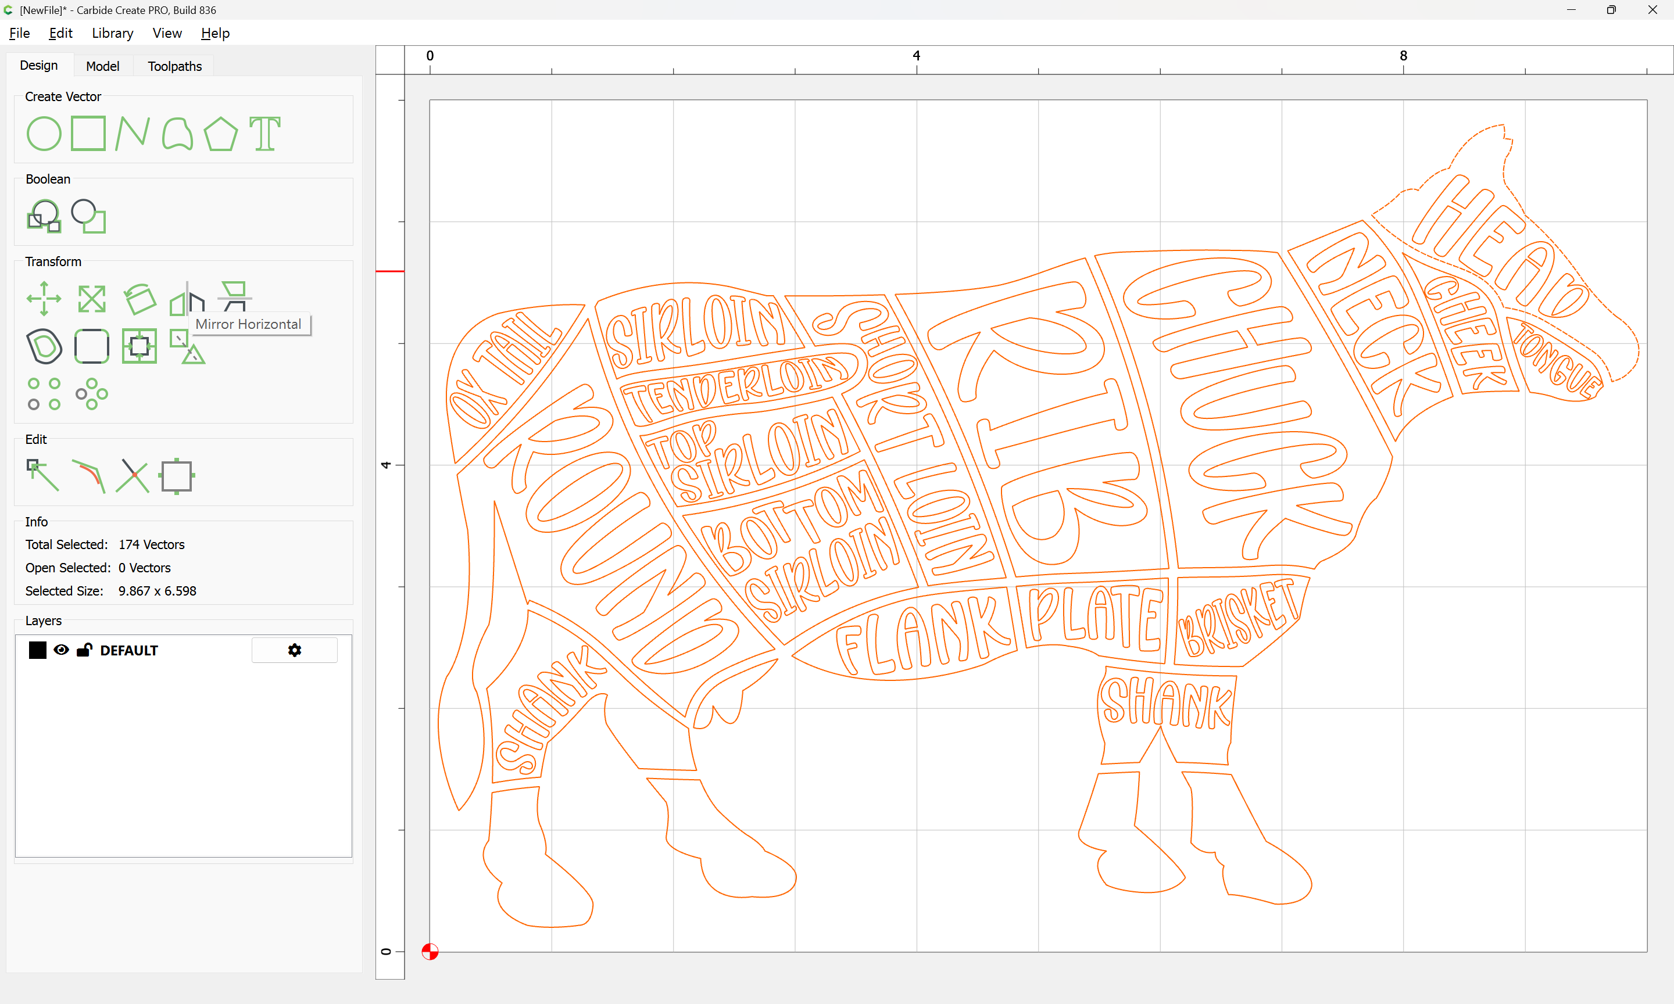Open the File menu
Viewport: 1674px width, 1004px height.
pos(19,33)
